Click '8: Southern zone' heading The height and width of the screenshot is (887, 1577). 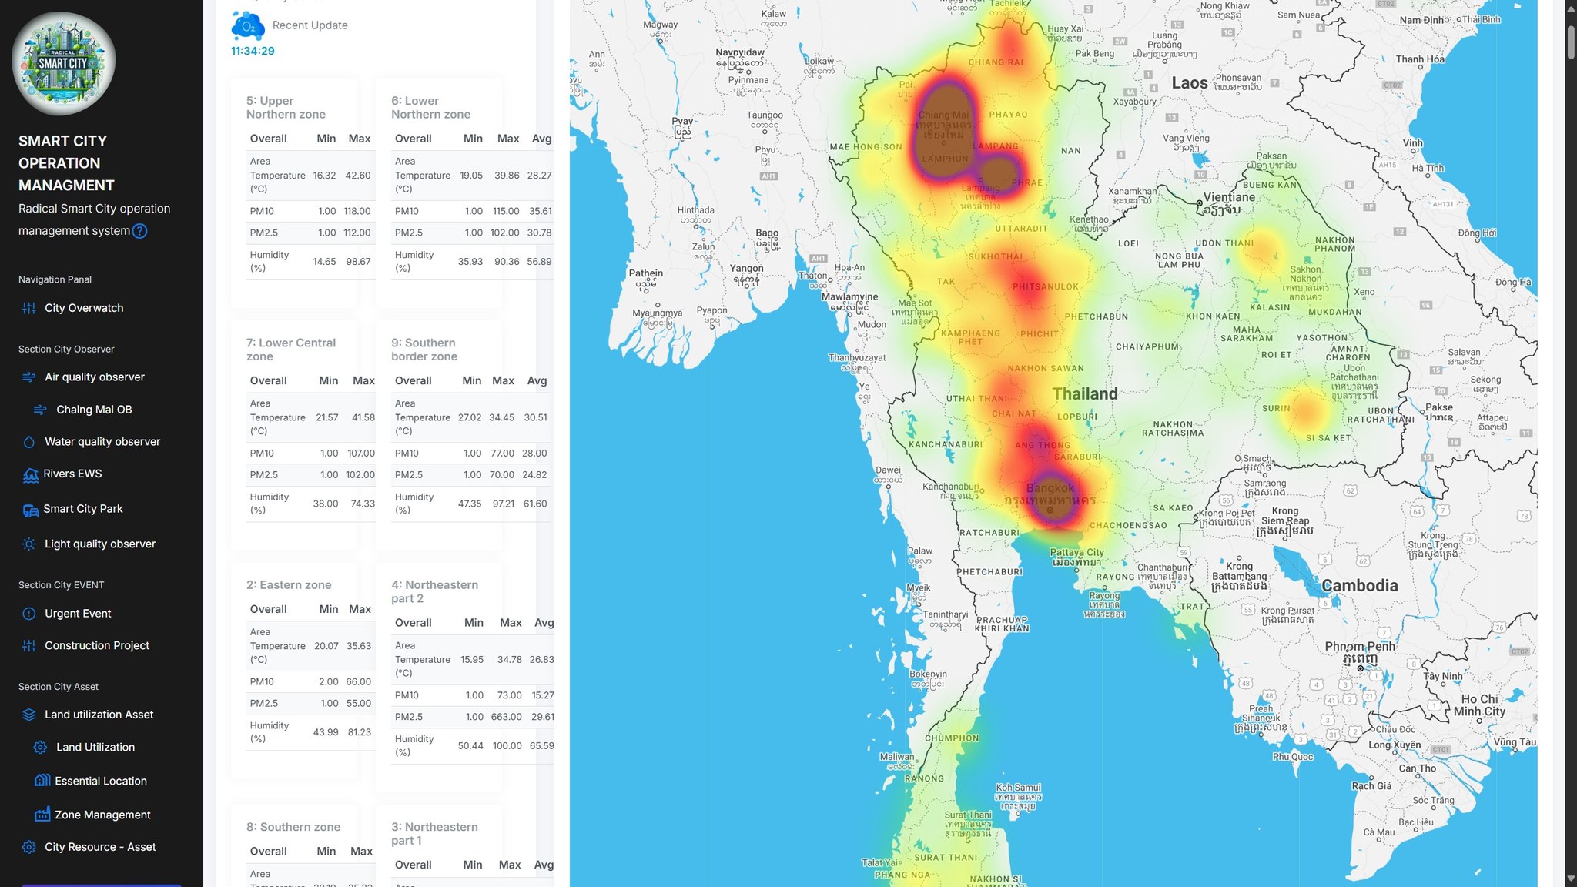(x=293, y=827)
